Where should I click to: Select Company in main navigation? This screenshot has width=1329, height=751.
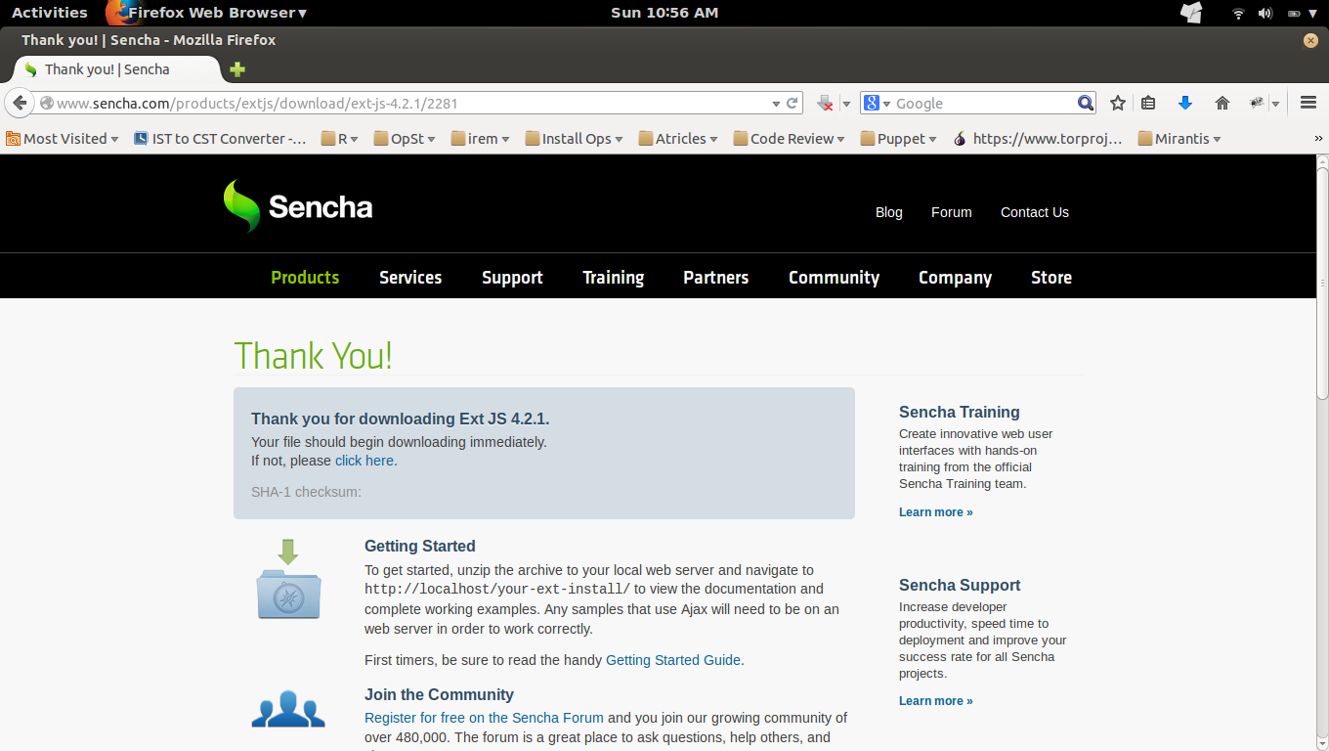(x=956, y=278)
